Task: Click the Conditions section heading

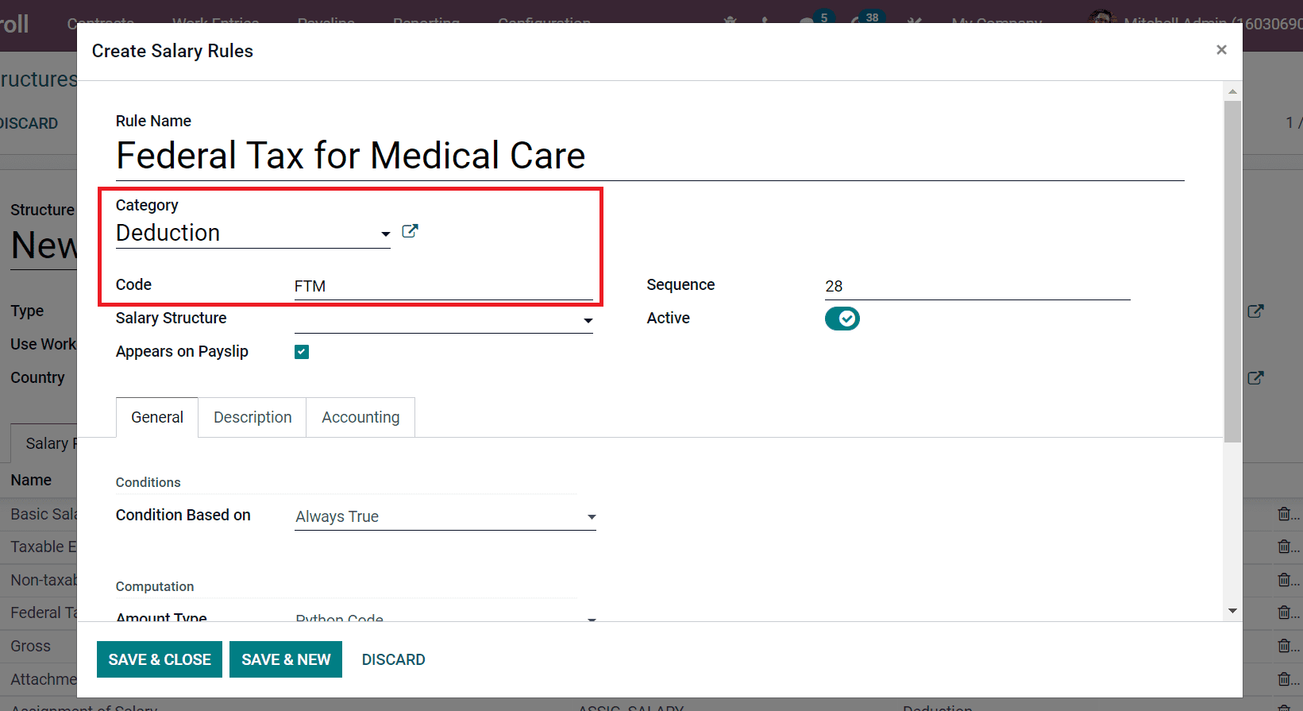Action: point(148,482)
